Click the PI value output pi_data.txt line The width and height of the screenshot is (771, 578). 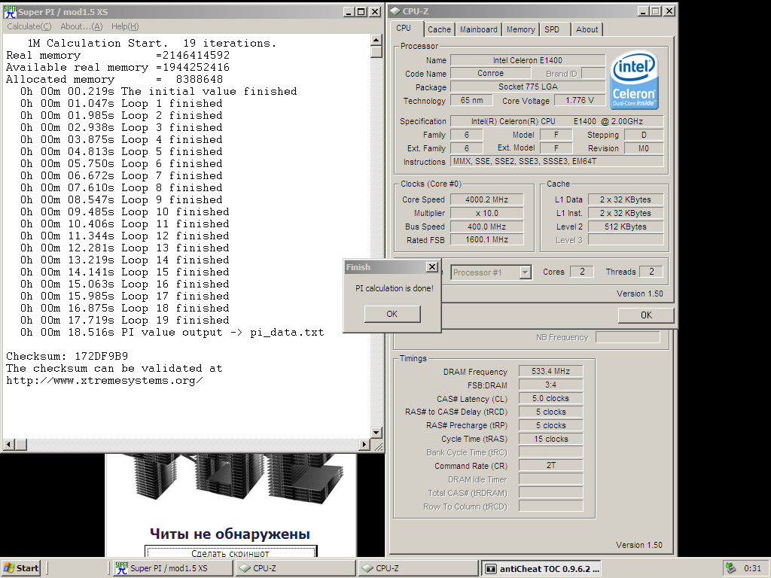tap(172, 333)
